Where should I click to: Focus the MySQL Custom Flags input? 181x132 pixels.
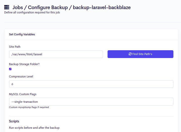[91, 101]
